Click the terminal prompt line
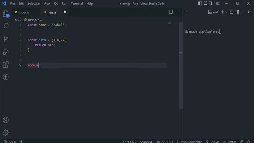Image resolution: width=254 pixels, height=143 pixels. point(203,32)
